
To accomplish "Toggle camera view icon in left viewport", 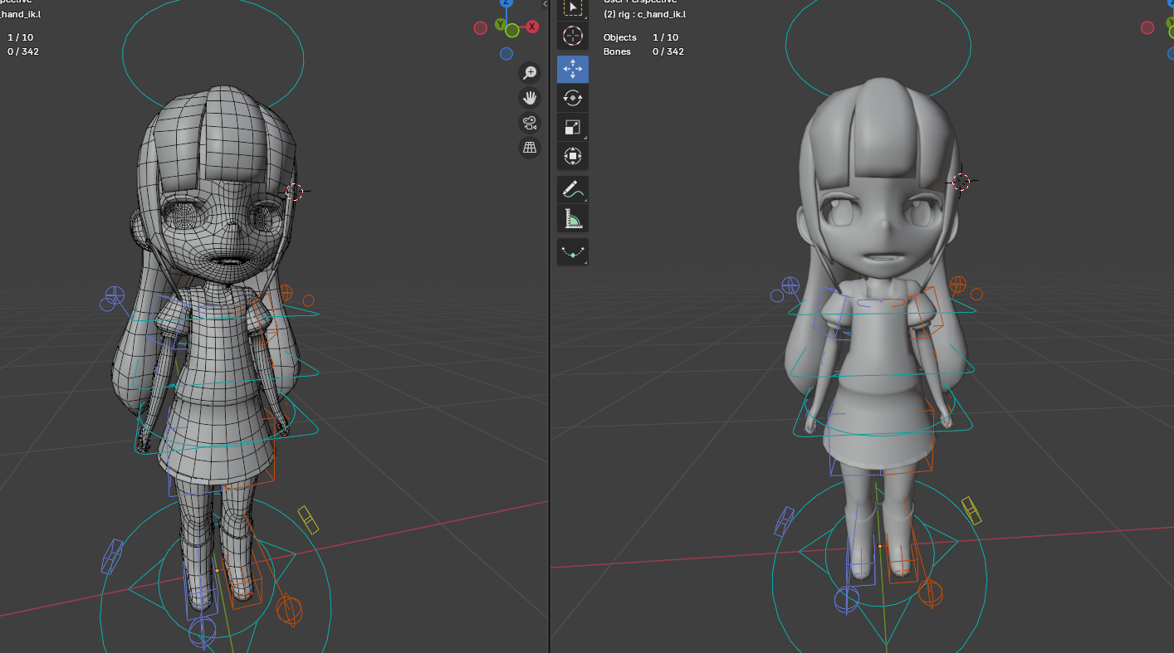I will (530, 124).
